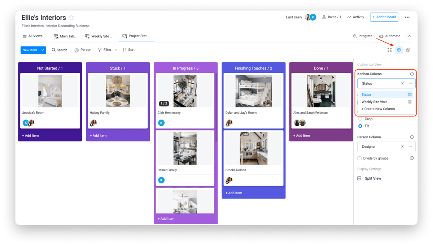The height and width of the screenshot is (245, 433).
Task: Open the All Views menu
Action: (x=32, y=36)
